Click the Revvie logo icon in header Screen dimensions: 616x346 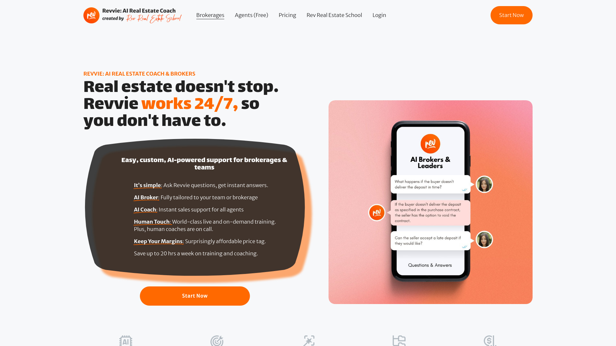pos(90,15)
